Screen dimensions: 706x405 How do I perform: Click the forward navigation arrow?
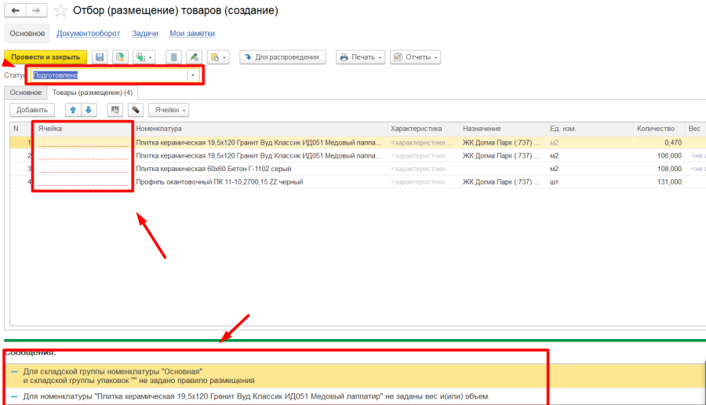[x=35, y=11]
